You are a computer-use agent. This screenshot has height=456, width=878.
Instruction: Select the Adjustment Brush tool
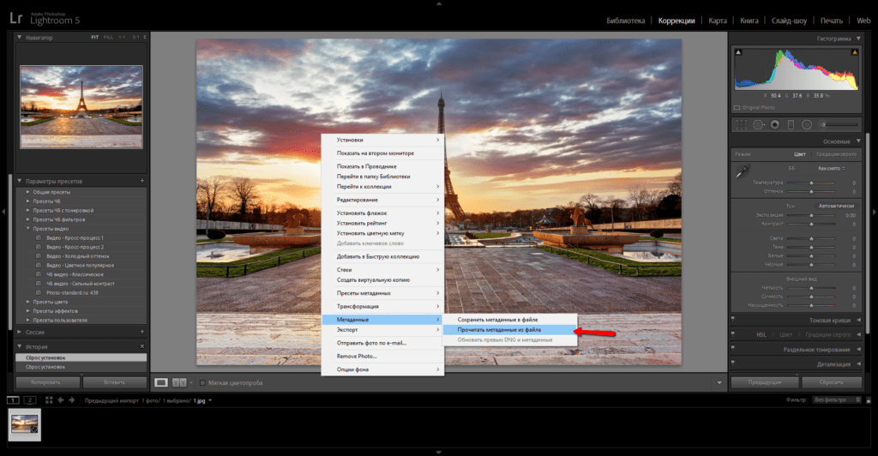point(839,125)
